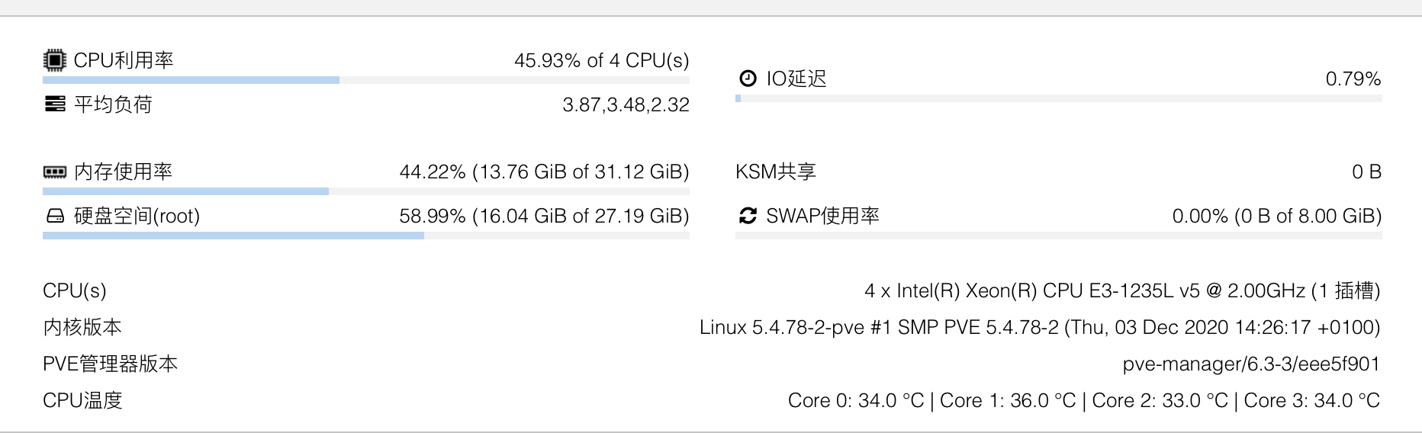The height and width of the screenshot is (433, 1422).
Task: Click the Linux 5.4.78-2-pve kernel version text
Action: 1040,328
